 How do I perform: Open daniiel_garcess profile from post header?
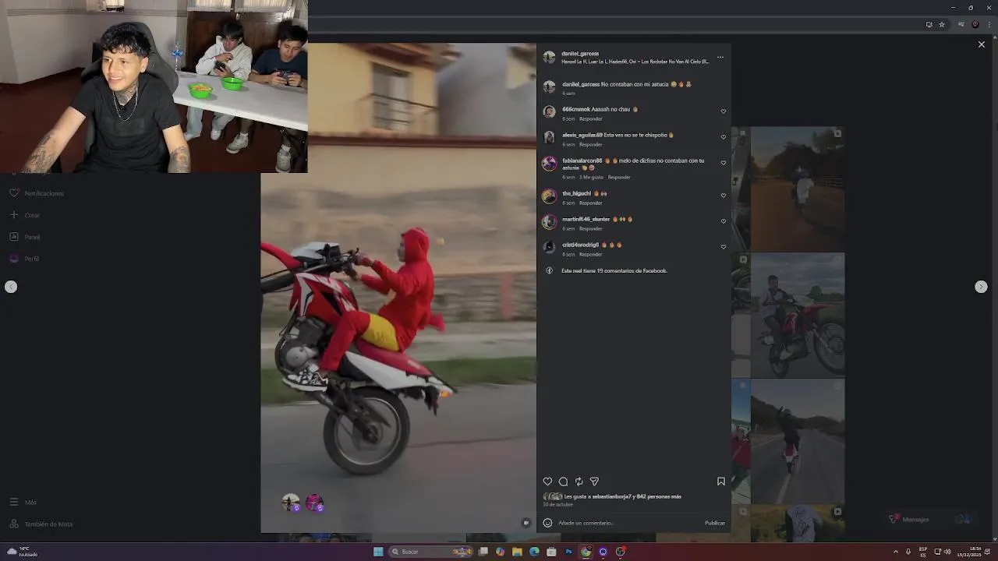pos(580,54)
